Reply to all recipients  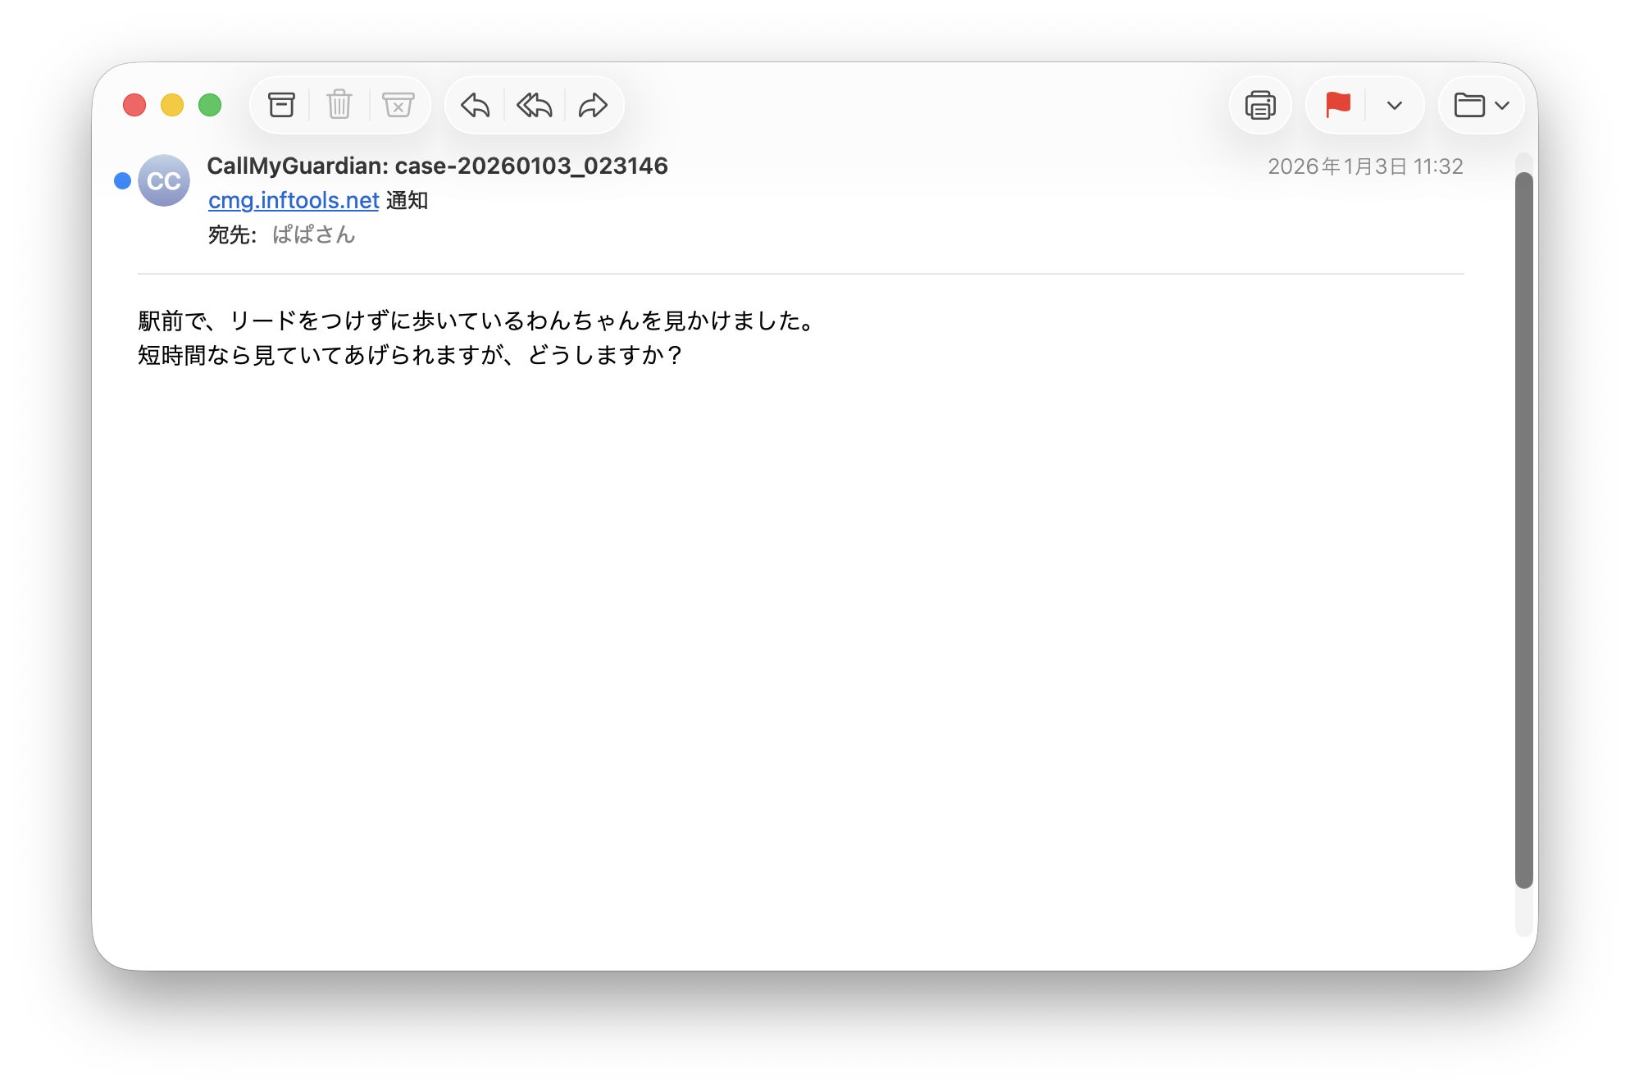coord(535,105)
